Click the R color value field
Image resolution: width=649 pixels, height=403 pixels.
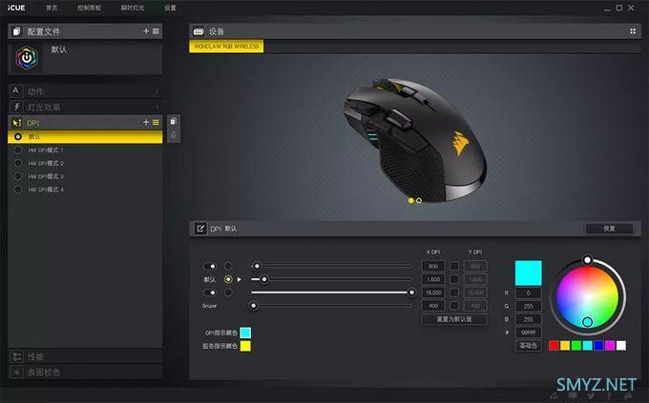[x=528, y=293]
